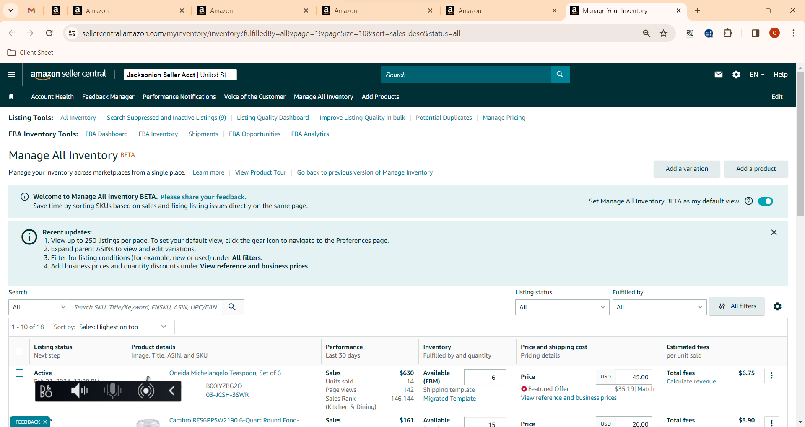Screen dimensions: 805x427
Task: Click Match next to the $35.19 featured offer
Action: point(646,389)
